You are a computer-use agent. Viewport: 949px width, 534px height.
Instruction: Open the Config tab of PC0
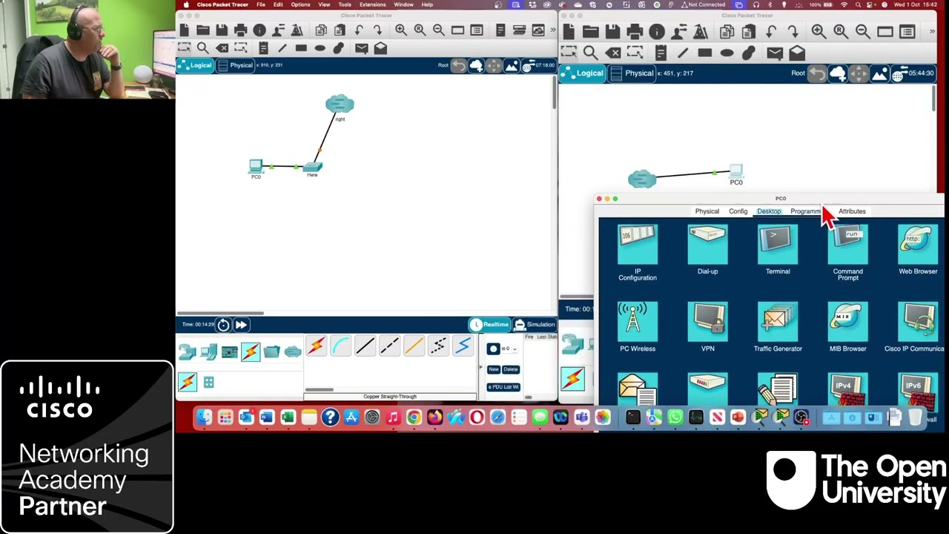coord(738,211)
